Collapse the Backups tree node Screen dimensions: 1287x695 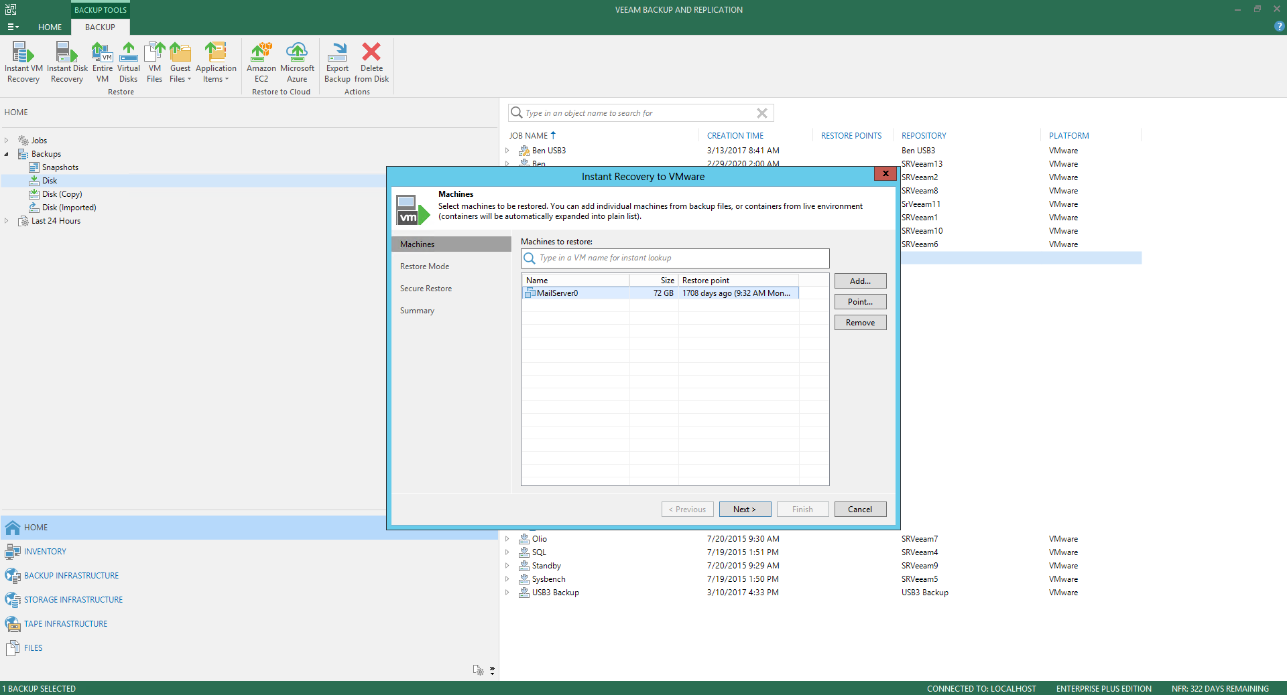[x=7, y=154]
